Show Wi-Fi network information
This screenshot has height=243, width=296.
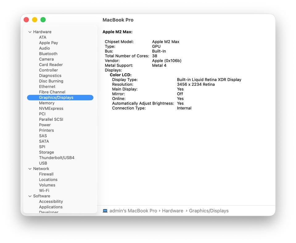coord(44,191)
